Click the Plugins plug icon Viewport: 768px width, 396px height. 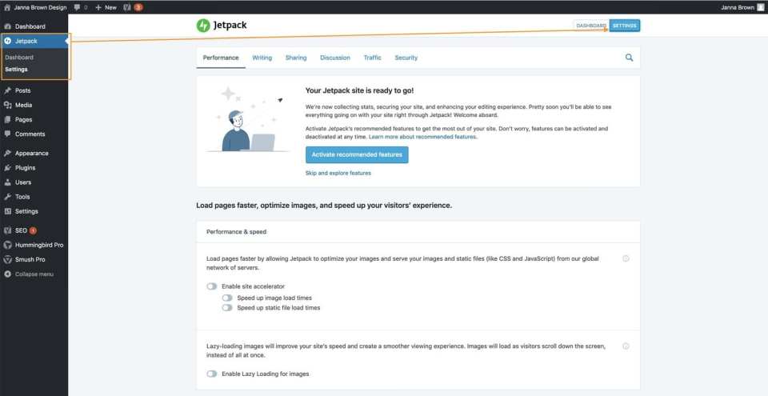[7, 168]
